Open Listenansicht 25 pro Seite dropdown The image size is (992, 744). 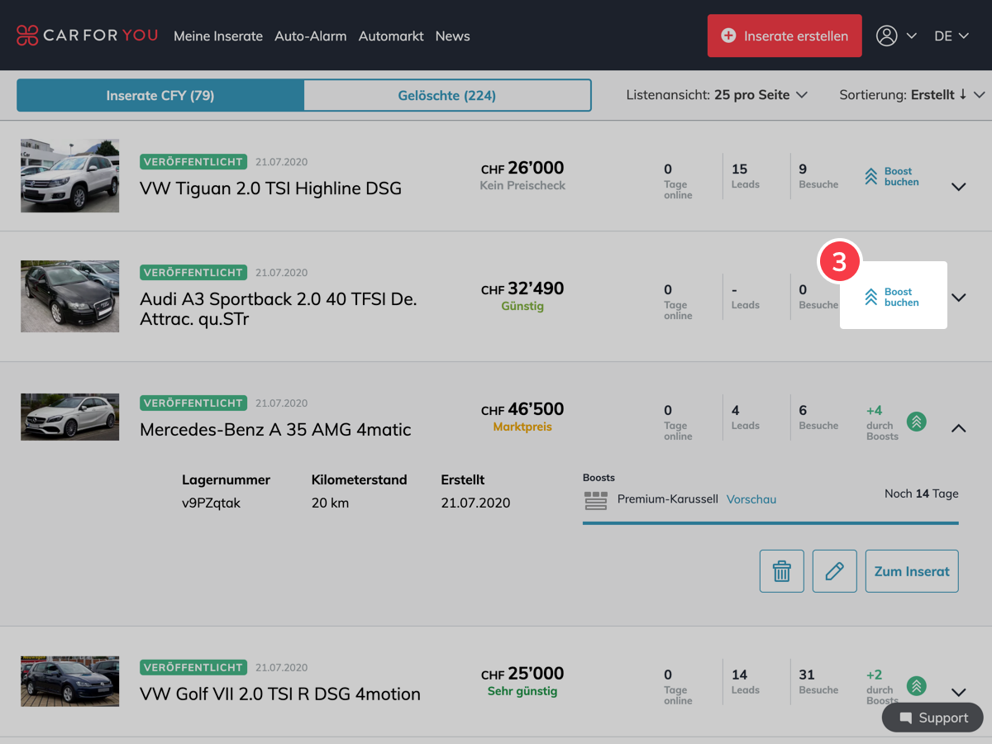pyautogui.click(x=717, y=95)
